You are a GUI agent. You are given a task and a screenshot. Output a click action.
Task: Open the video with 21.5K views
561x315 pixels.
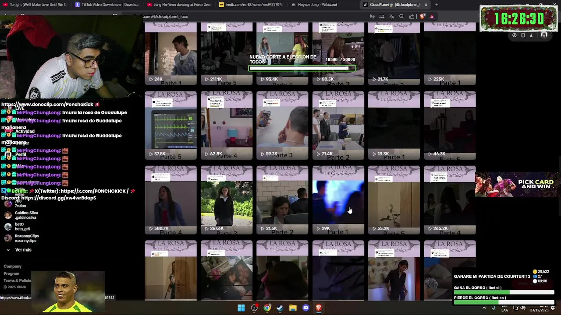pyautogui.click(x=282, y=200)
